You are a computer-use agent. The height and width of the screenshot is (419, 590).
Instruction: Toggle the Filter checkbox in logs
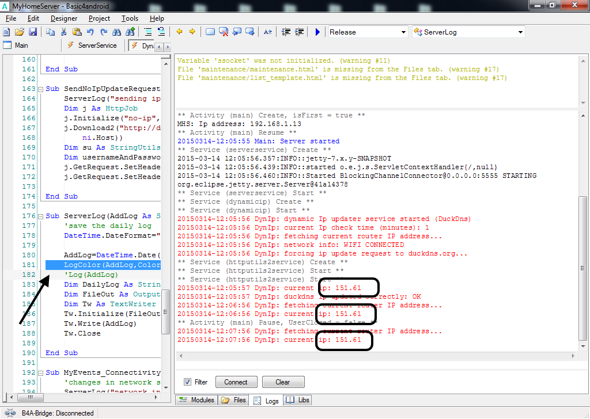pyautogui.click(x=187, y=382)
